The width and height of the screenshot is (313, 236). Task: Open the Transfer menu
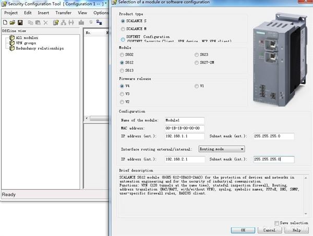click(63, 13)
